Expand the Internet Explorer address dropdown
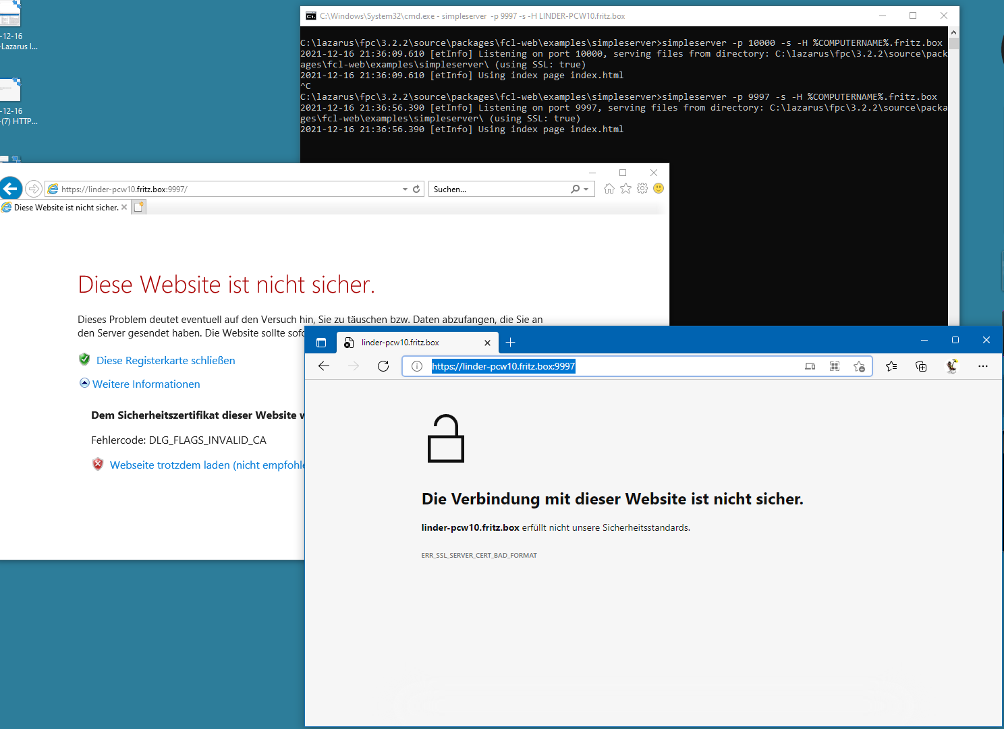 pos(405,189)
